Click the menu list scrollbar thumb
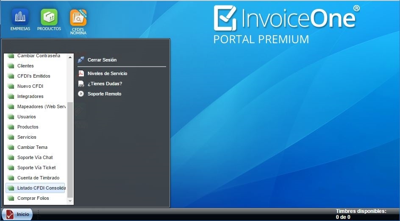Screen dimensions: 400x221 pos(70,150)
